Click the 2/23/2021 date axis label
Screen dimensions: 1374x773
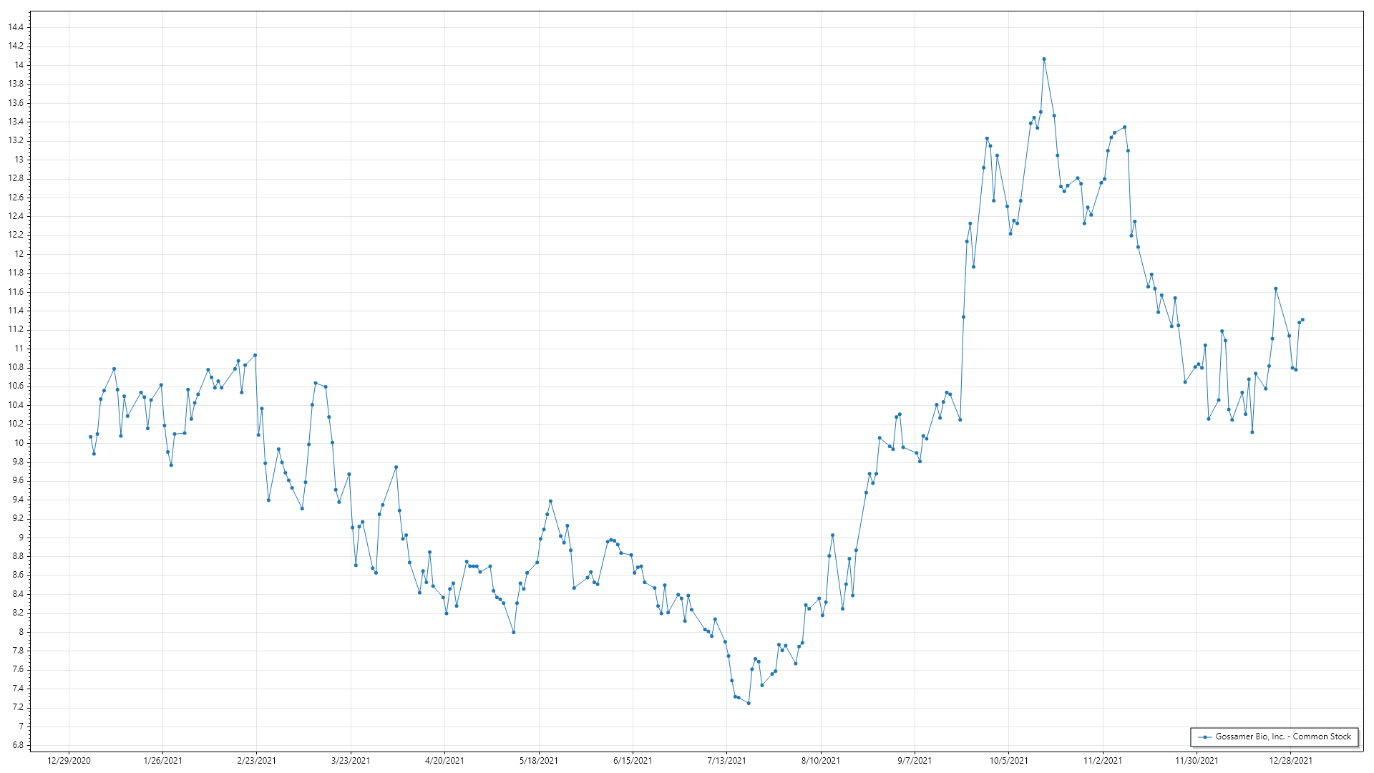257,761
